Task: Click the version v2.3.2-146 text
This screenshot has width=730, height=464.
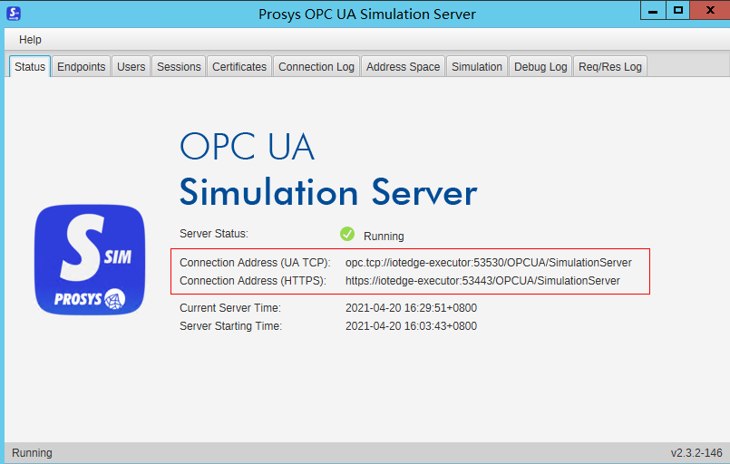Action: pos(696,453)
